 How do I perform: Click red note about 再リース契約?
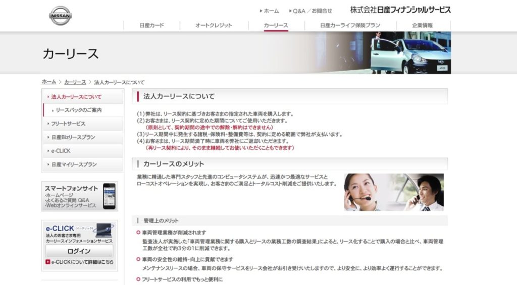[220, 148]
